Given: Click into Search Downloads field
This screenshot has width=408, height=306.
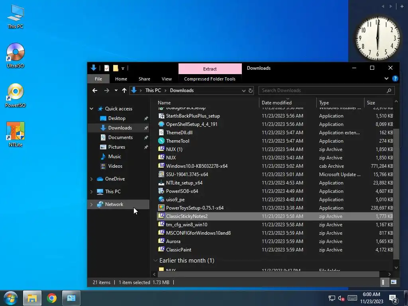Looking at the screenshot, I should (322, 90).
